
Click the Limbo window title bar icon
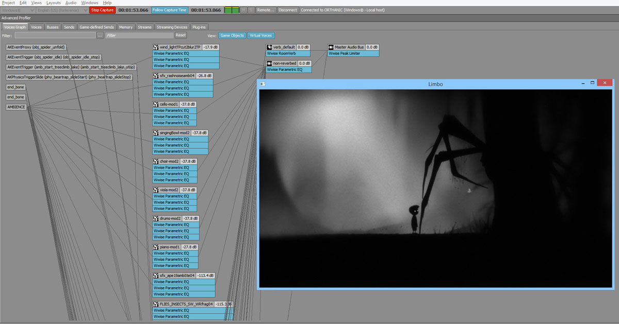(262, 83)
